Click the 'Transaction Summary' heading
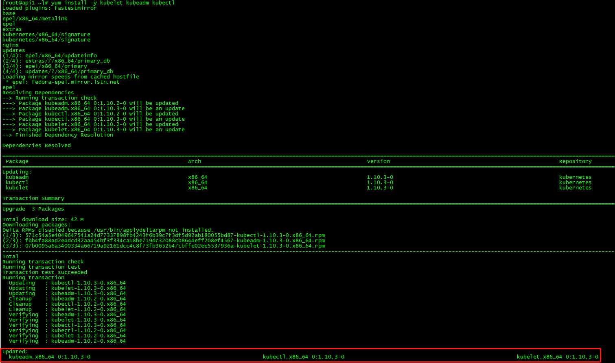615x363 pixels. [33, 198]
